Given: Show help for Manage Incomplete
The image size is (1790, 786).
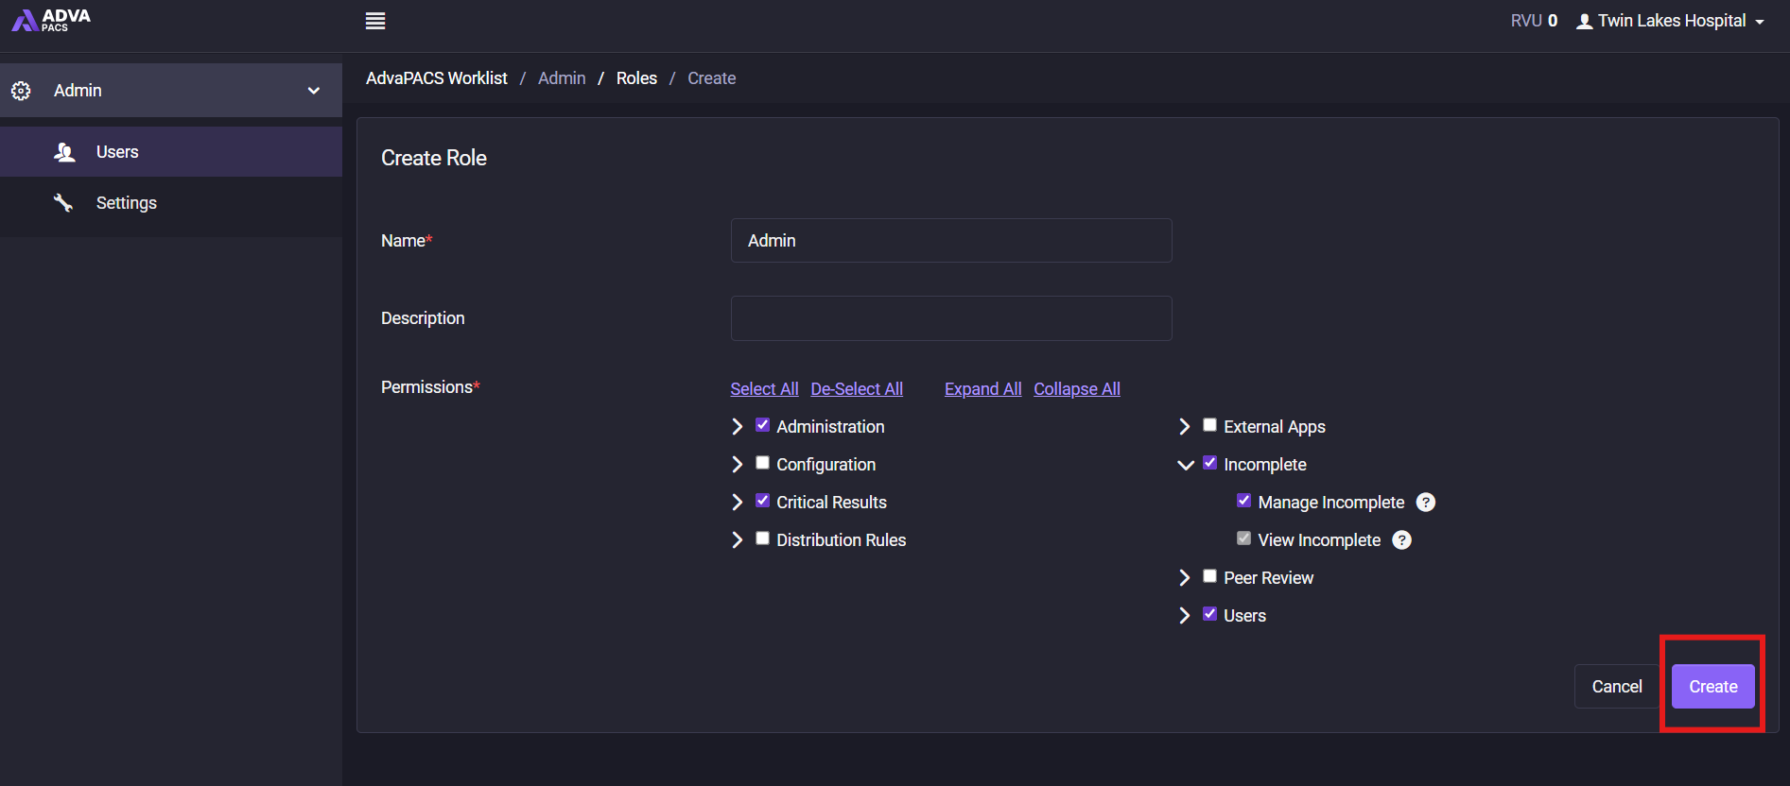Looking at the screenshot, I should click(1426, 503).
